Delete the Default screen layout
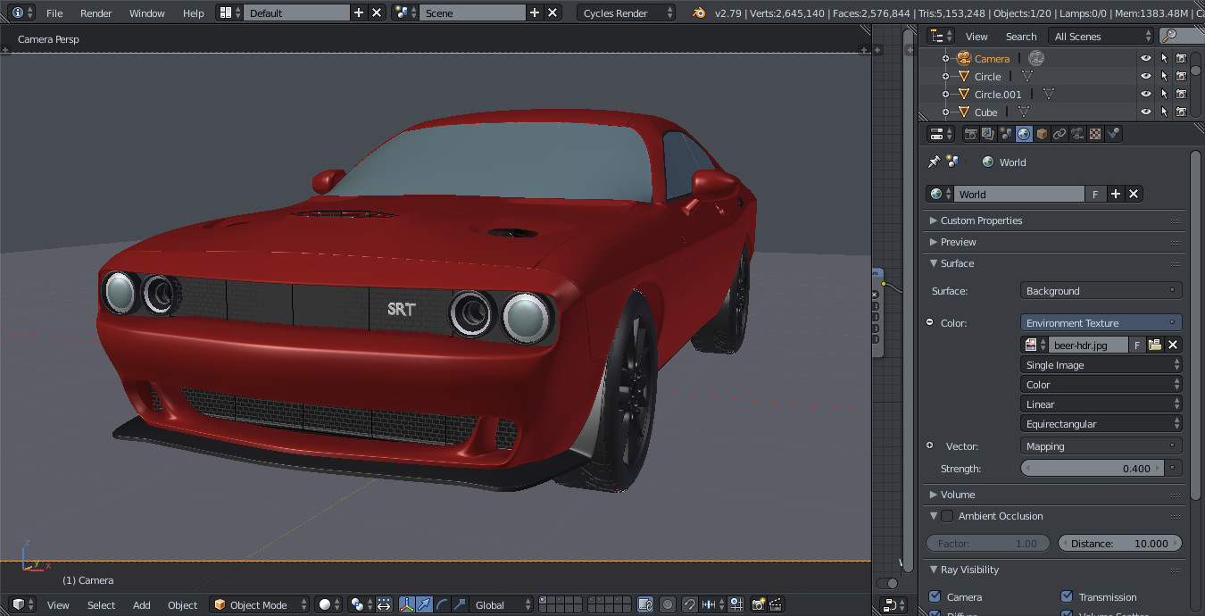 click(x=377, y=12)
